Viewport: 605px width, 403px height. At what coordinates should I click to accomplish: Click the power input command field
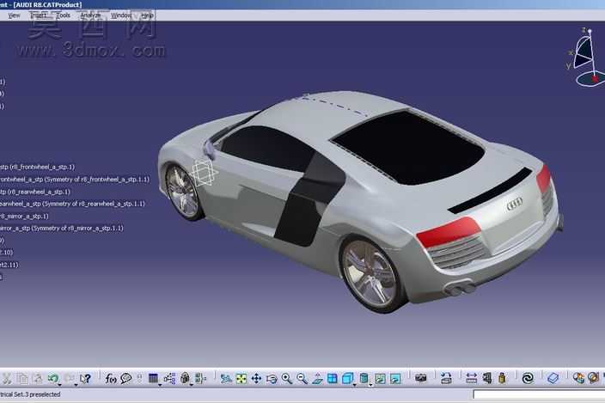[x=539, y=394]
